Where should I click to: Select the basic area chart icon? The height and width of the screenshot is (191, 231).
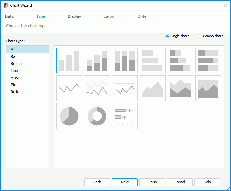click(153, 88)
